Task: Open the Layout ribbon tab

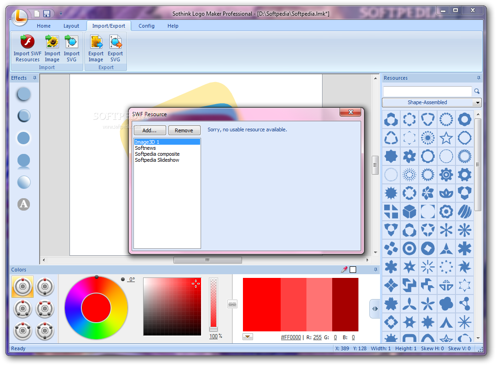Action: (x=71, y=26)
